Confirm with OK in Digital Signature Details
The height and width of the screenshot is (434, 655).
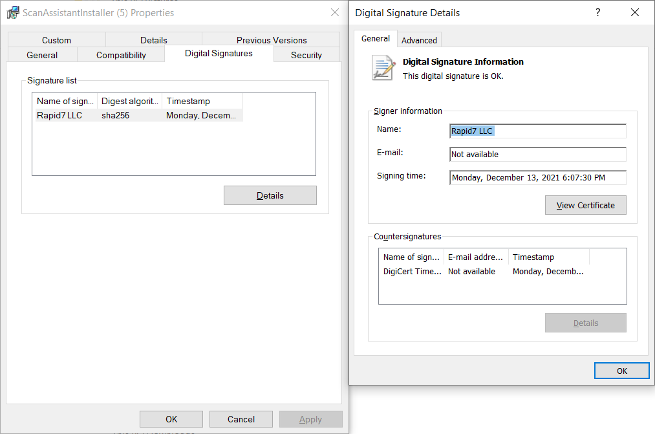(621, 371)
